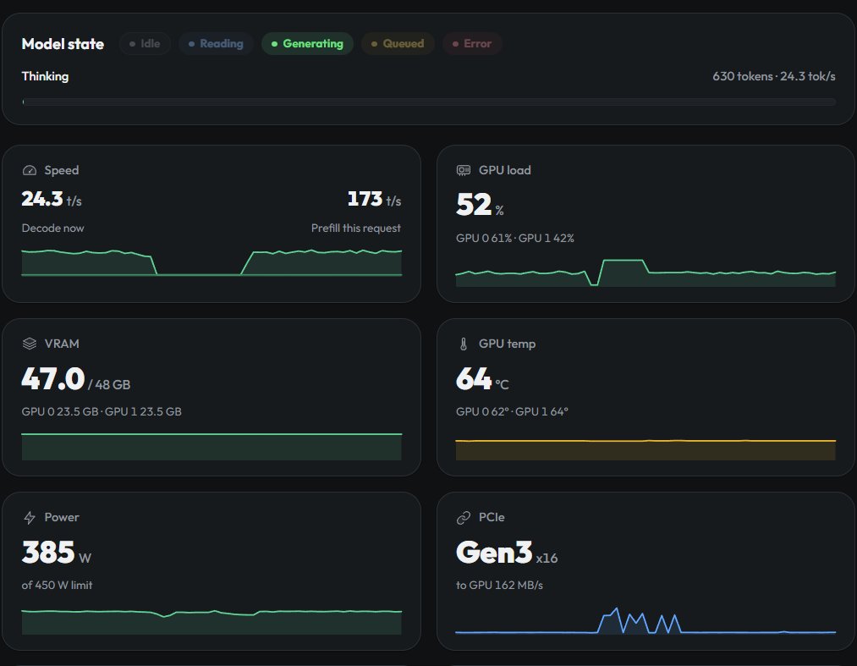The width and height of the screenshot is (857, 666).
Task: Click the "GPU 0 62° · GPU 1 64°" line
Action: 512,411
